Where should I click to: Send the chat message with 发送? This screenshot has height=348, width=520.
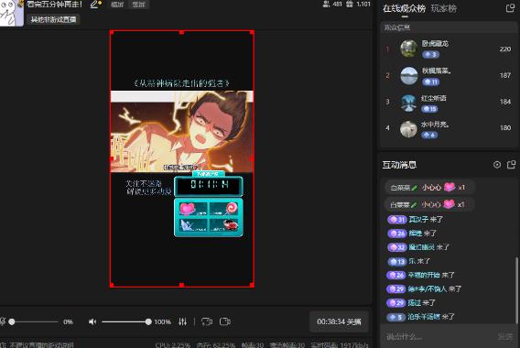click(505, 337)
